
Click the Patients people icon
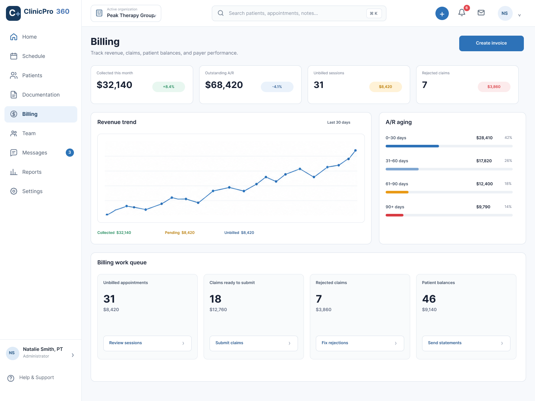[x=14, y=75]
